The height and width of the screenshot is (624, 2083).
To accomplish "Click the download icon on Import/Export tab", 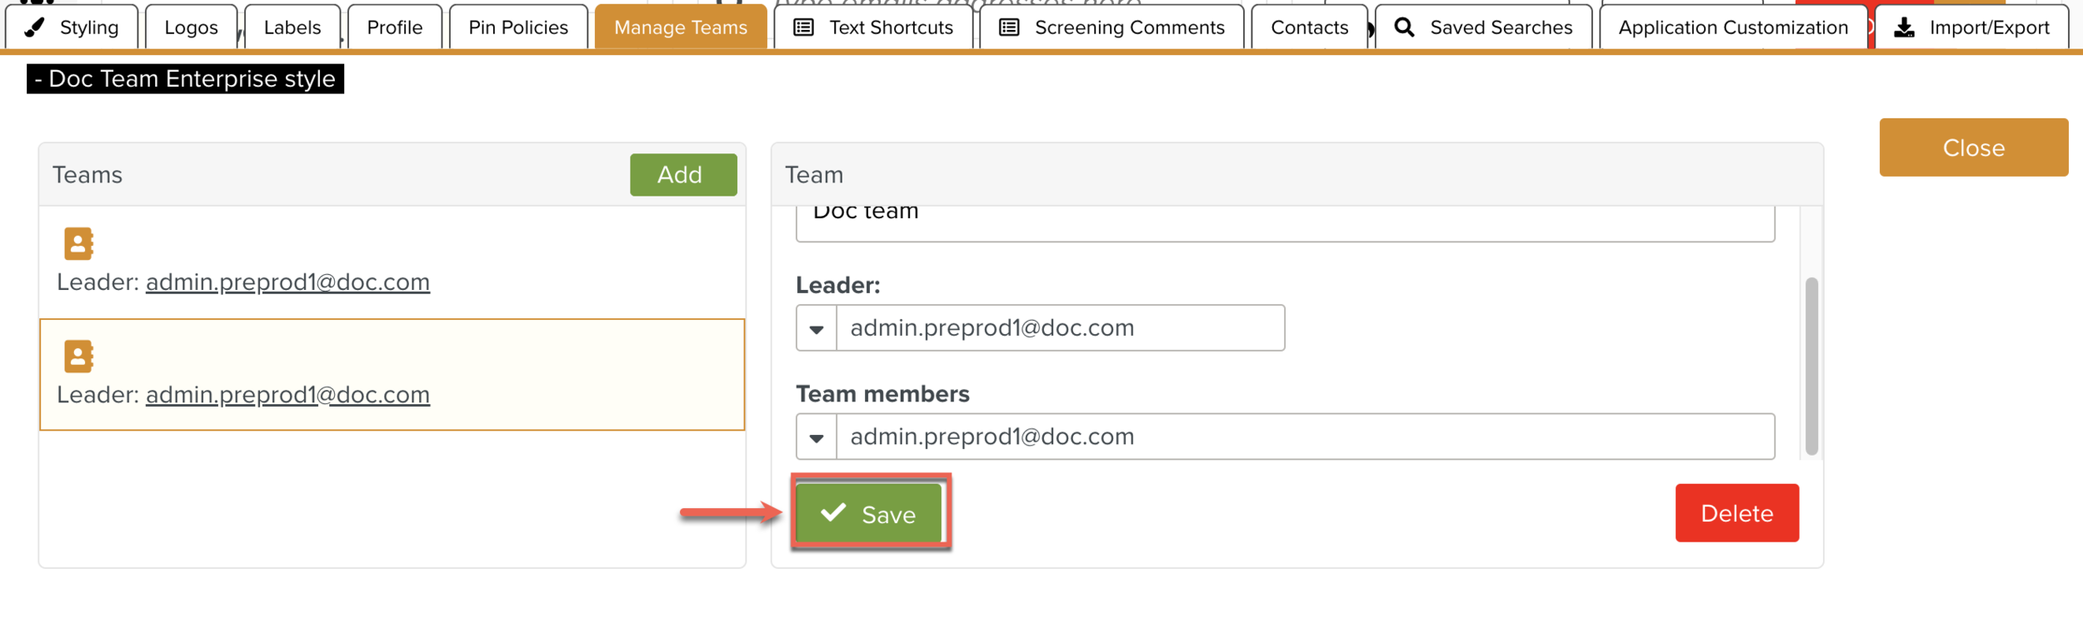I will pos(1905,27).
